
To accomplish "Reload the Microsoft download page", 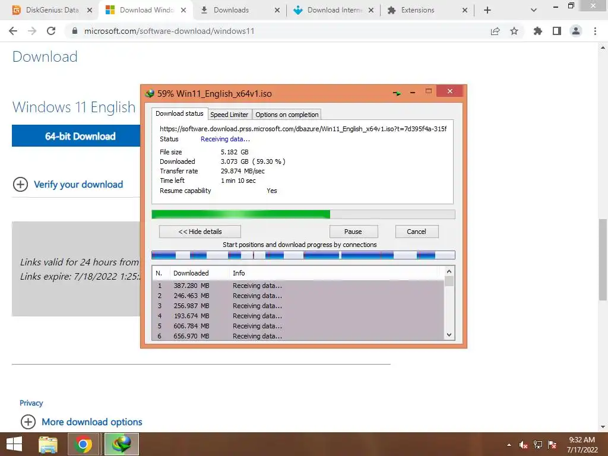I will pyautogui.click(x=51, y=31).
